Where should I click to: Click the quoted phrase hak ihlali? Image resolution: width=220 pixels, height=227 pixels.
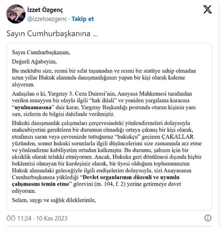(104, 101)
